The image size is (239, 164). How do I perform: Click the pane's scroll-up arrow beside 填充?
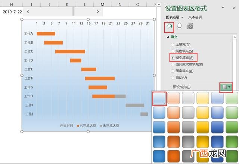235,37
